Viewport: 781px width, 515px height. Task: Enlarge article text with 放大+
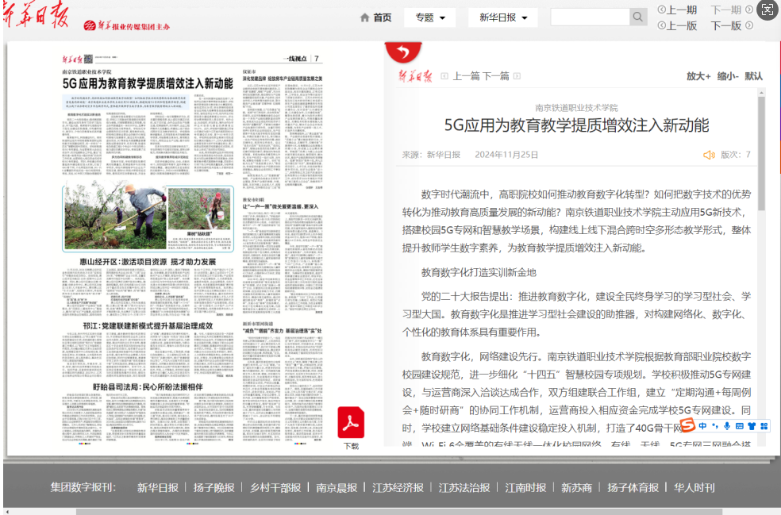698,76
